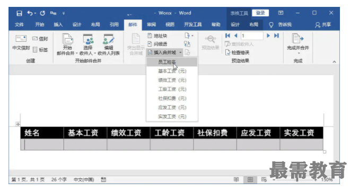Click the 查找收件人 button

239,44
